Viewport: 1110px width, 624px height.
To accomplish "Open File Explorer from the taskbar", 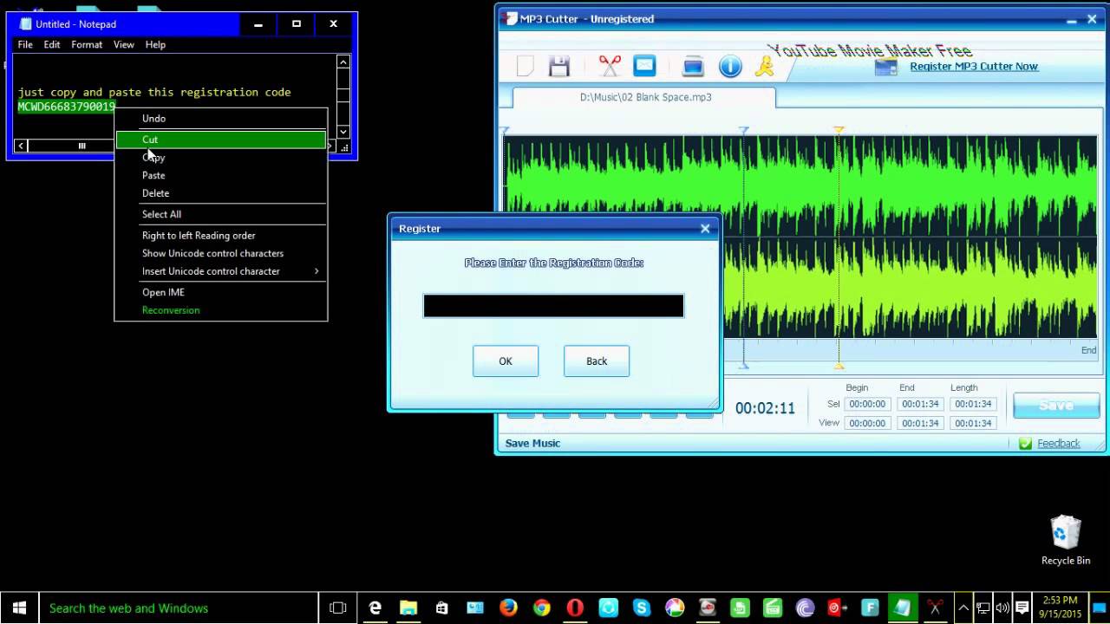I will (408, 608).
